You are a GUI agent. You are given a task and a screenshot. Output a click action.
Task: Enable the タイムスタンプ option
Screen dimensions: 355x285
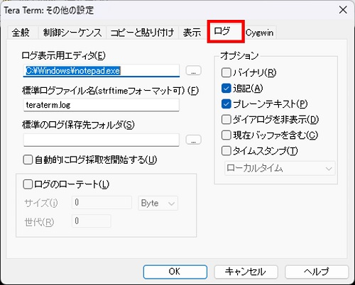[x=226, y=151]
